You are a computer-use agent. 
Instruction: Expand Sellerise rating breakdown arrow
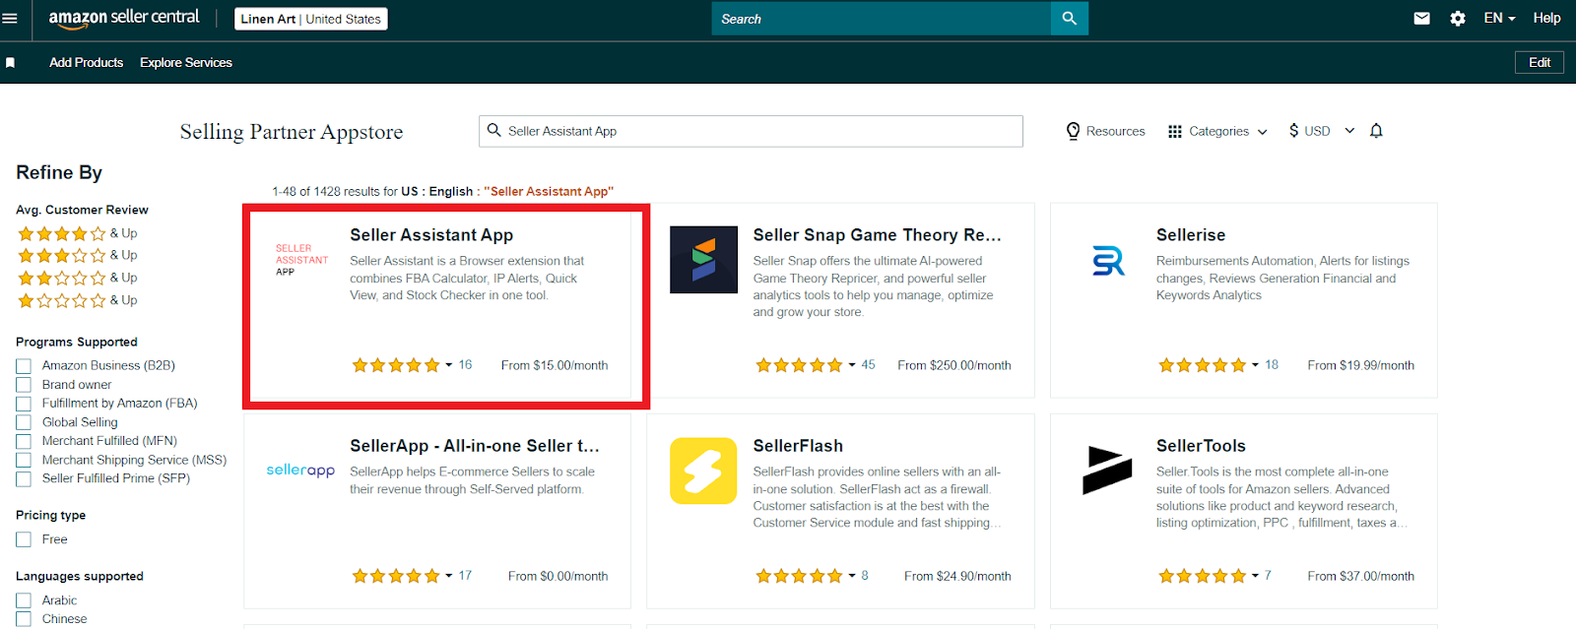[x=1255, y=365]
